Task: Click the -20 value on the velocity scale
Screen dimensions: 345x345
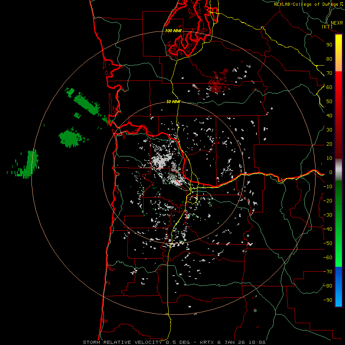Action: 328,201
